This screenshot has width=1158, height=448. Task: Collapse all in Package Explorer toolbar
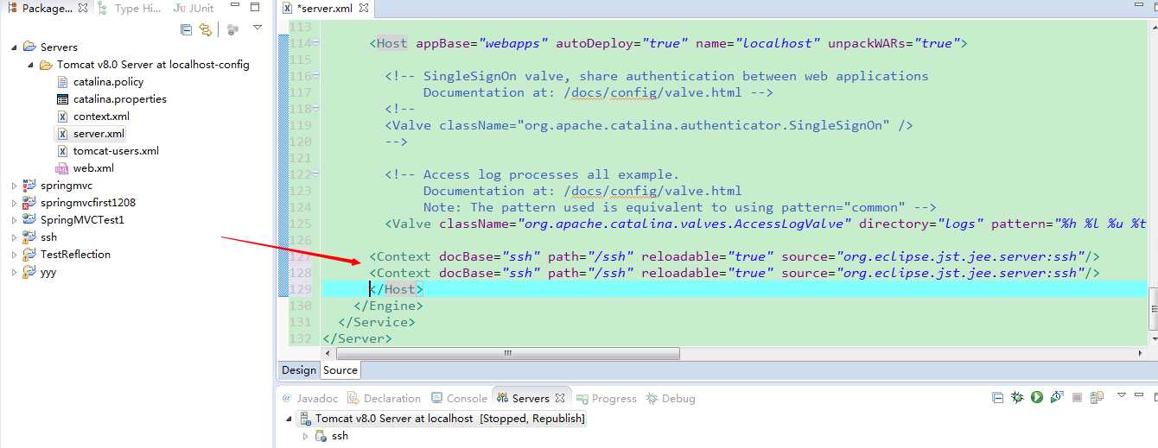pos(186,29)
